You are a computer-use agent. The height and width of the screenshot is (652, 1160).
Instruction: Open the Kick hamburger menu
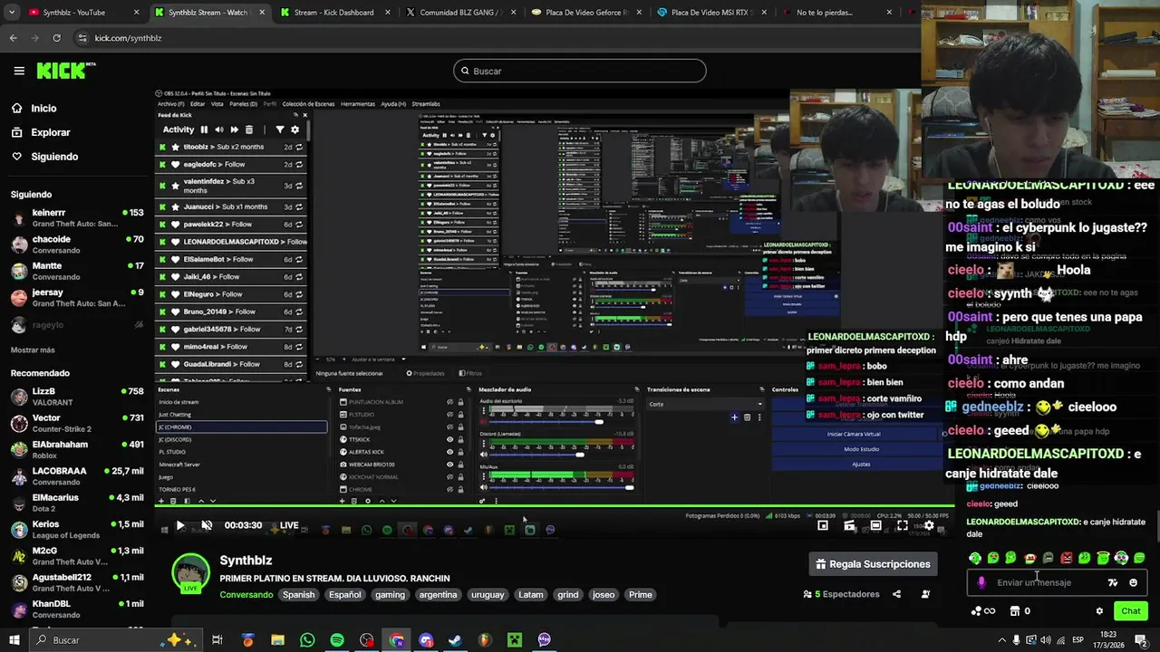[x=19, y=71]
